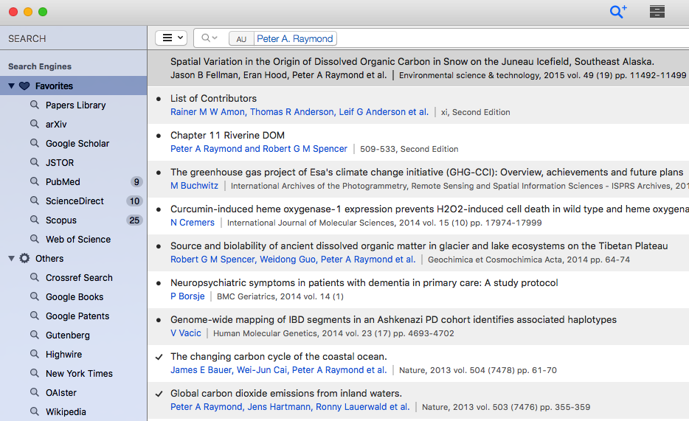Click the AU author token label
The image size is (689, 421).
(x=241, y=39)
